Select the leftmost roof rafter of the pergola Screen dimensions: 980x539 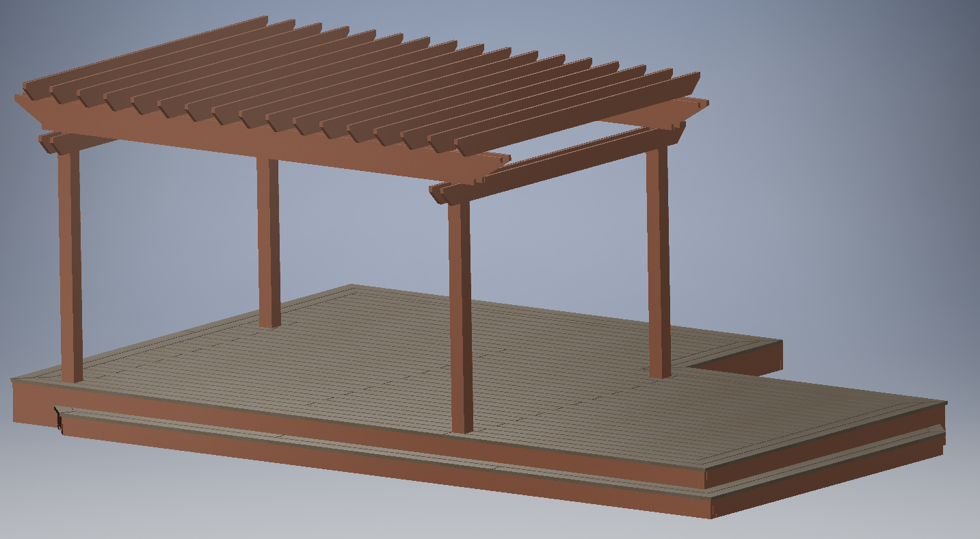pos(145,57)
